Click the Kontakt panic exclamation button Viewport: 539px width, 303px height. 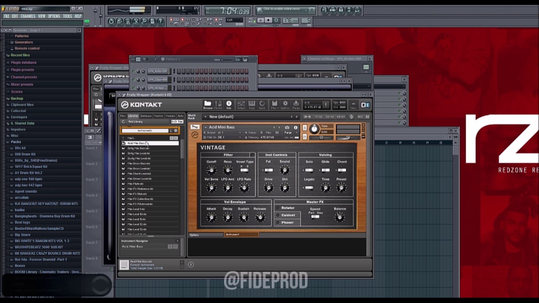point(326,104)
